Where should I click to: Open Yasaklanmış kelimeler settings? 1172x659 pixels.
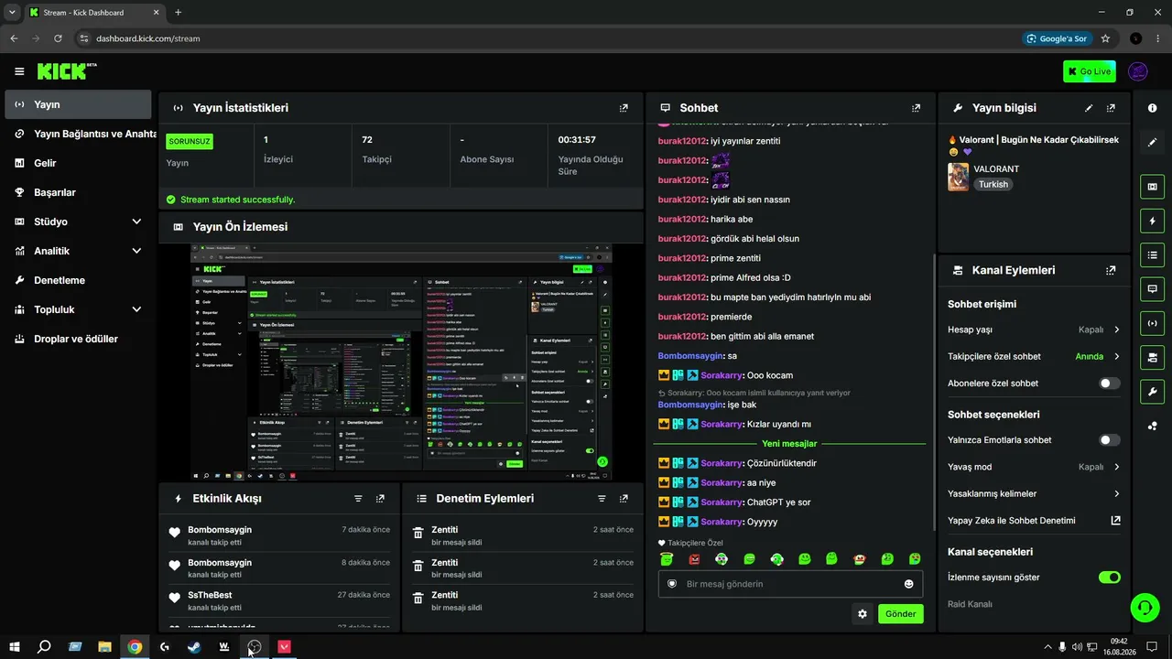[1034, 494]
